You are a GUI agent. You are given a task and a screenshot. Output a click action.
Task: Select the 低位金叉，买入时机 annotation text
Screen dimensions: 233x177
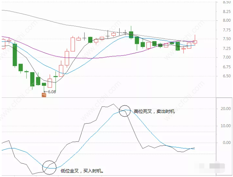click(82, 171)
